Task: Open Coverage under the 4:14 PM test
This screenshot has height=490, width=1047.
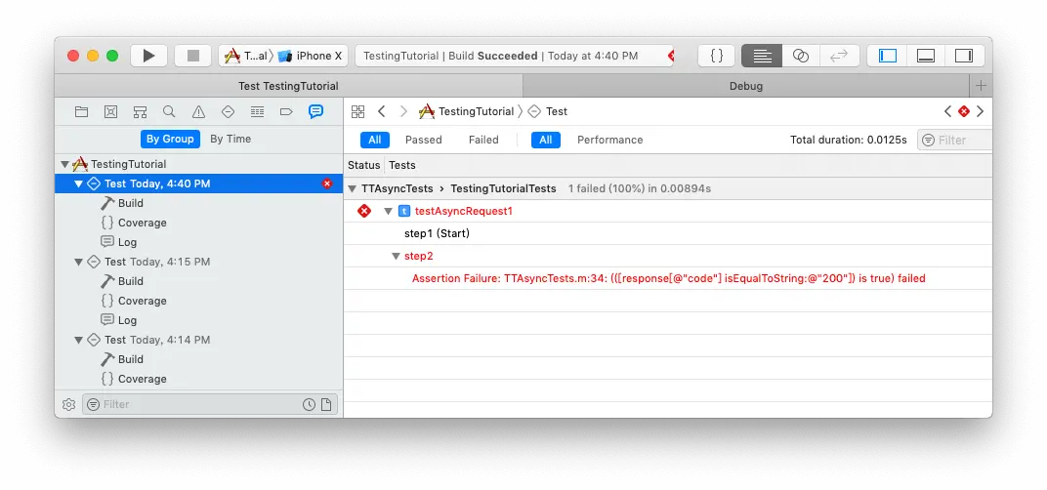Action: (x=134, y=379)
